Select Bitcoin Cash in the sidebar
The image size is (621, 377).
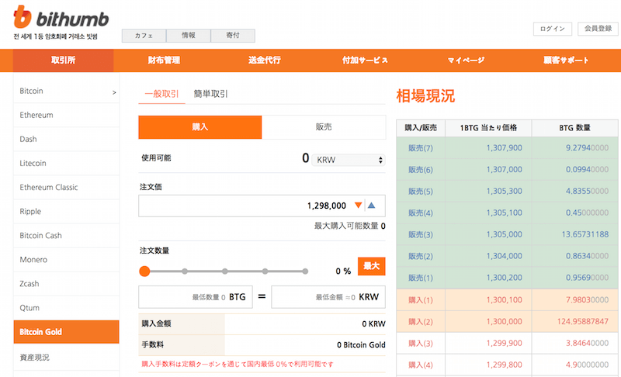tap(66, 236)
